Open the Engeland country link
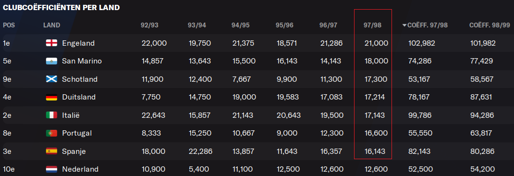The width and height of the screenshot is (514, 176). pos(78,43)
